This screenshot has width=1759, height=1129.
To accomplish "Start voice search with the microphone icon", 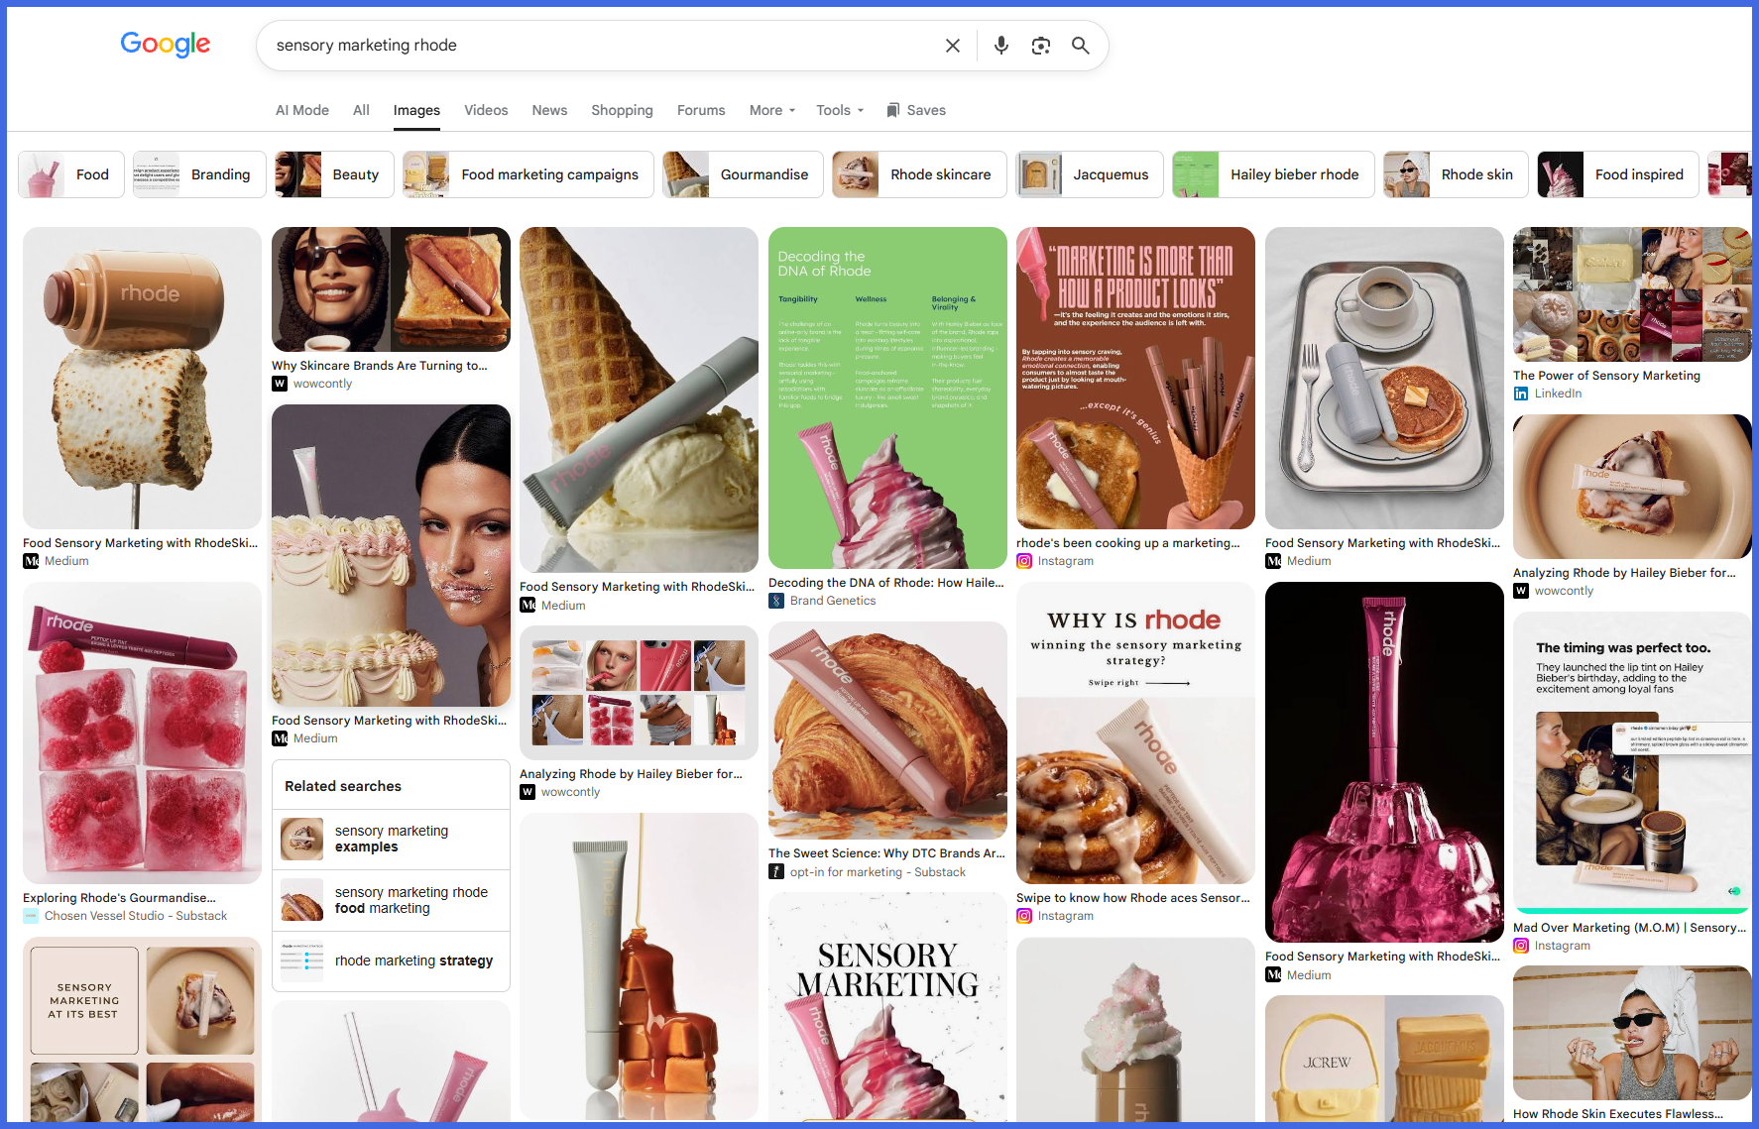I will pos(1001,46).
